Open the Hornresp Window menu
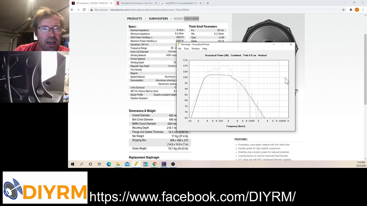 [196, 49]
